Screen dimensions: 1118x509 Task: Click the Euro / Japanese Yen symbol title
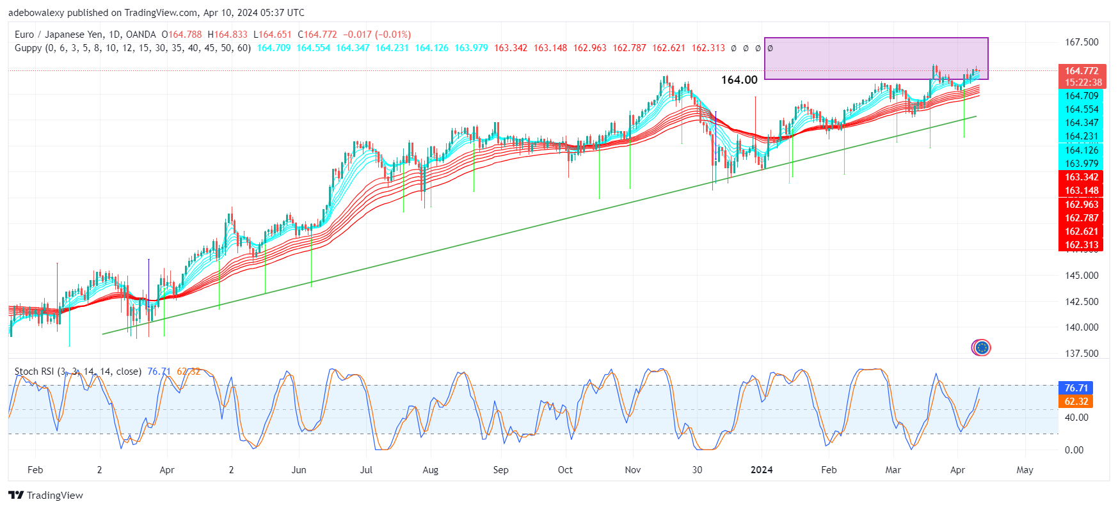(x=85, y=35)
